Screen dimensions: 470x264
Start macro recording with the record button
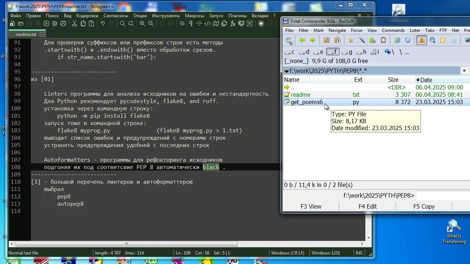[x=261, y=23]
